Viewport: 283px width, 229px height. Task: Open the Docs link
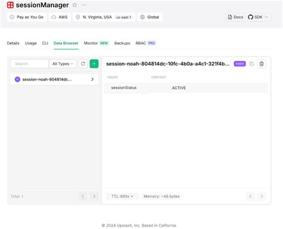[235, 17]
